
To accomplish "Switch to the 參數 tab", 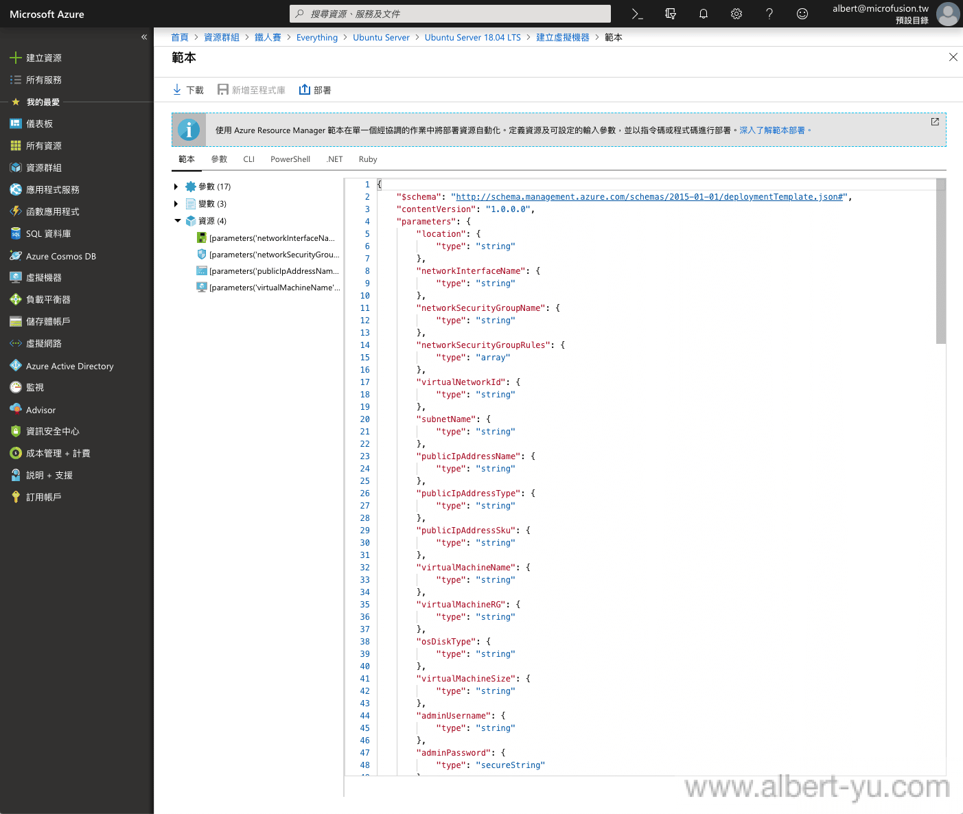I will 219,159.
